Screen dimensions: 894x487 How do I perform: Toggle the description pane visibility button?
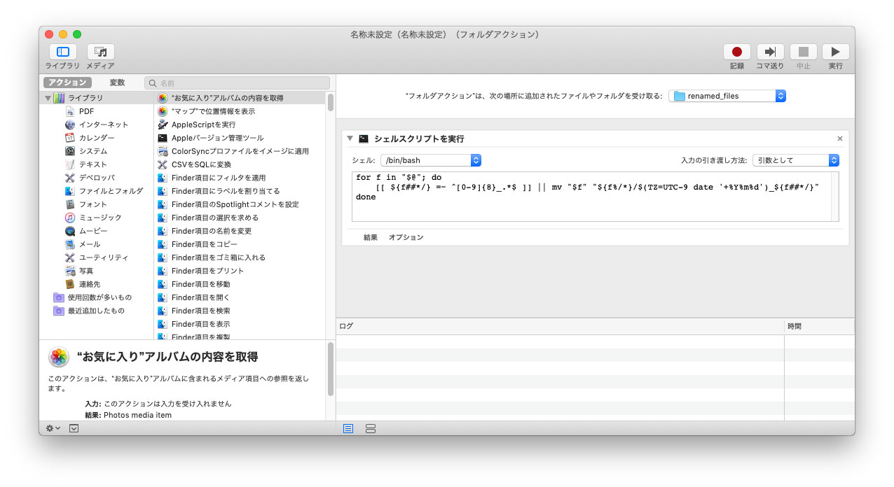[x=74, y=428]
